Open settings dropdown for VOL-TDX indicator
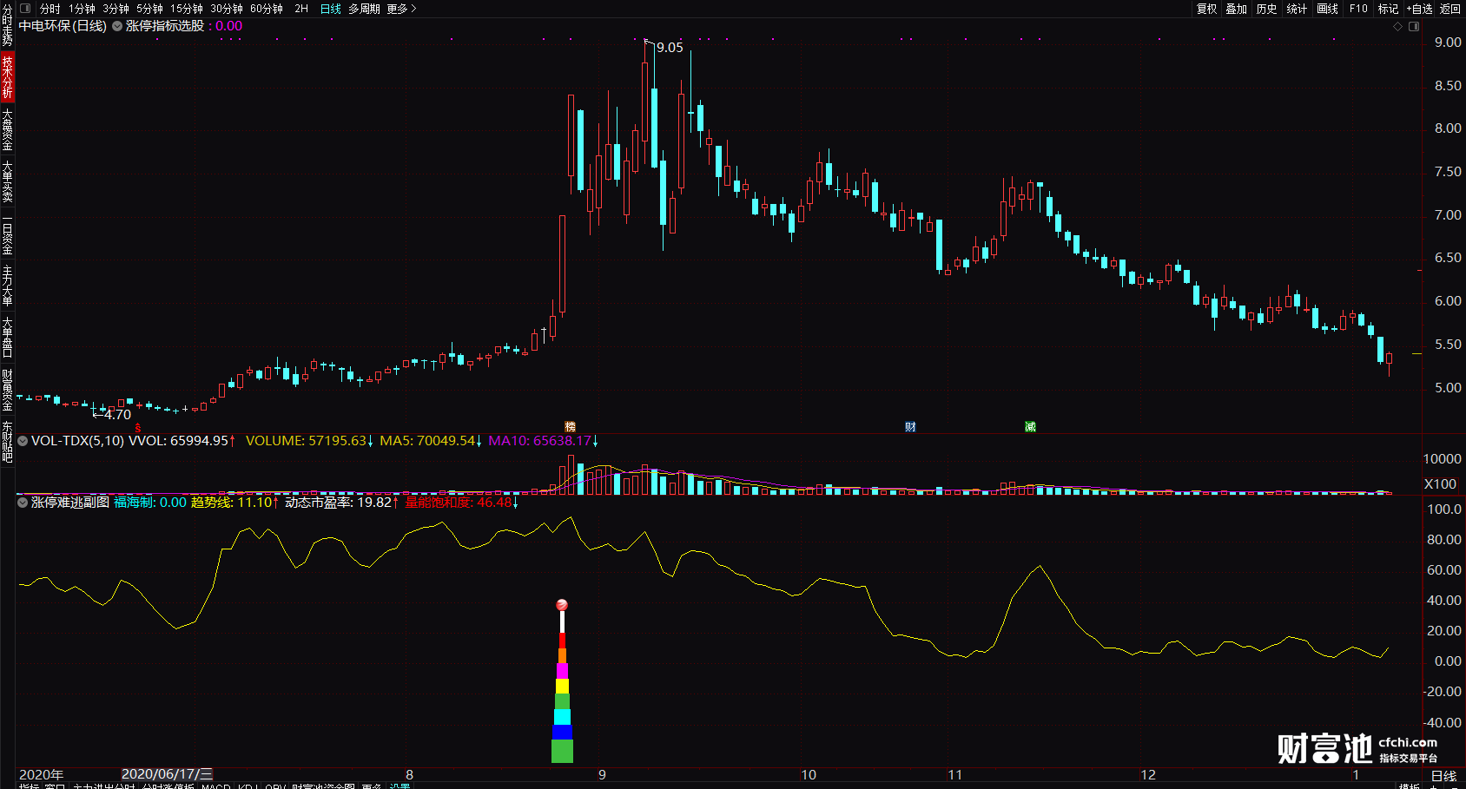Image resolution: width=1466 pixels, height=789 pixels. click(x=23, y=441)
